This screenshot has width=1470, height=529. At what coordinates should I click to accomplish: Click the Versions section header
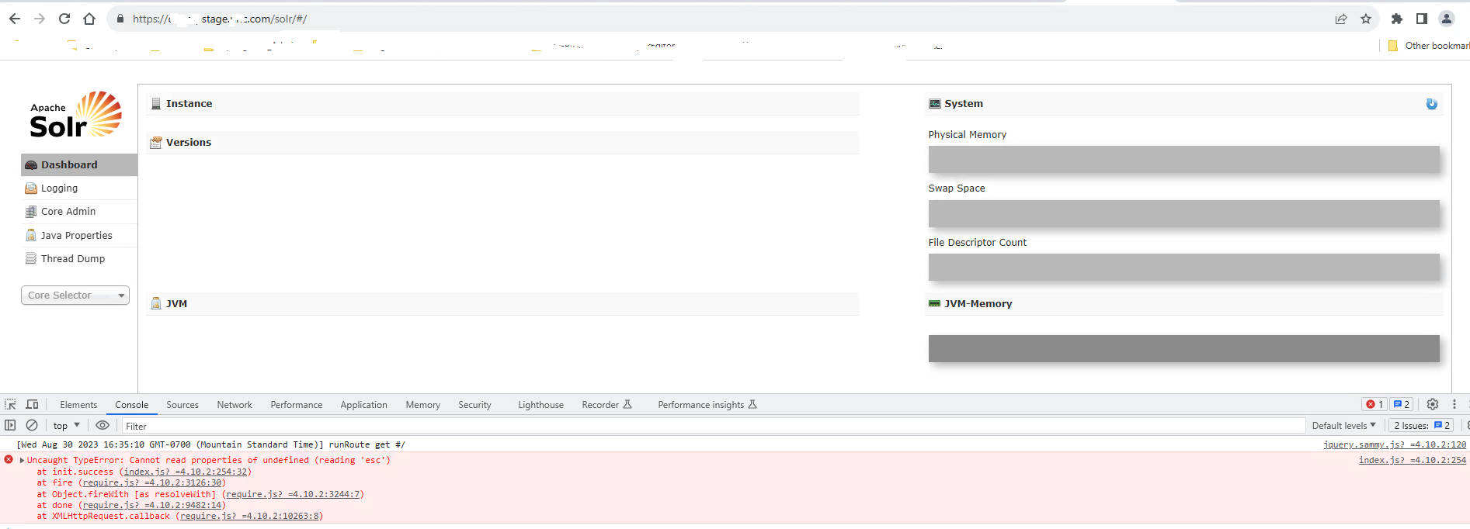click(502, 143)
